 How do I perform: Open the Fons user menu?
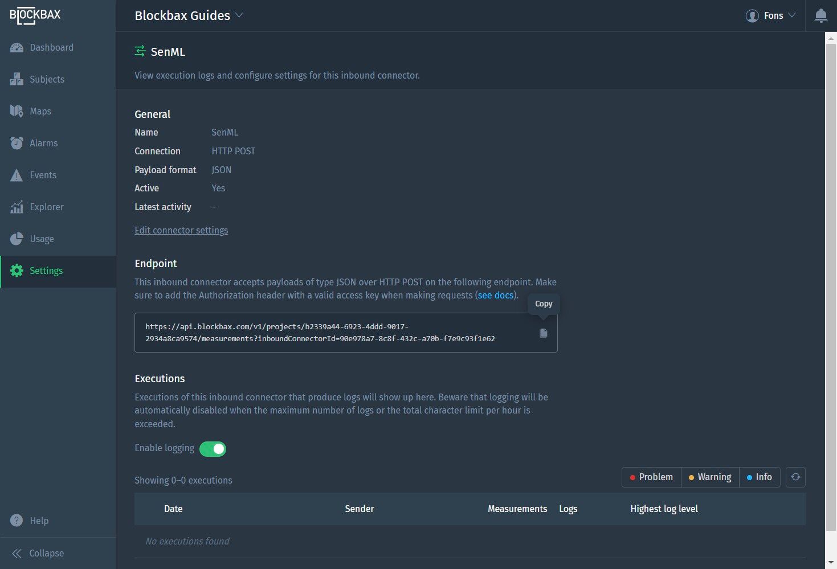click(x=770, y=16)
